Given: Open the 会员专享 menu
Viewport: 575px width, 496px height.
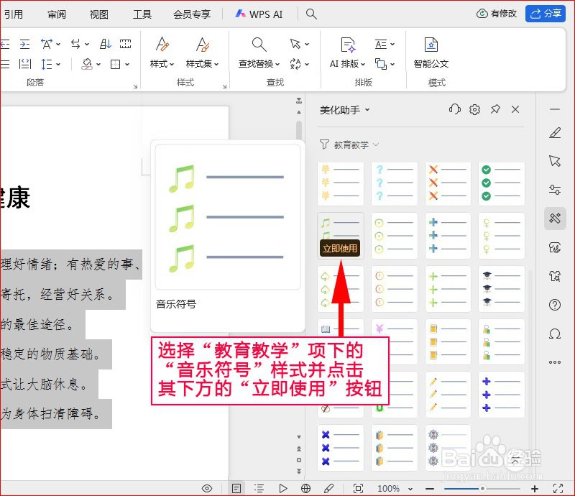Looking at the screenshot, I should pyautogui.click(x=191, y=14).
